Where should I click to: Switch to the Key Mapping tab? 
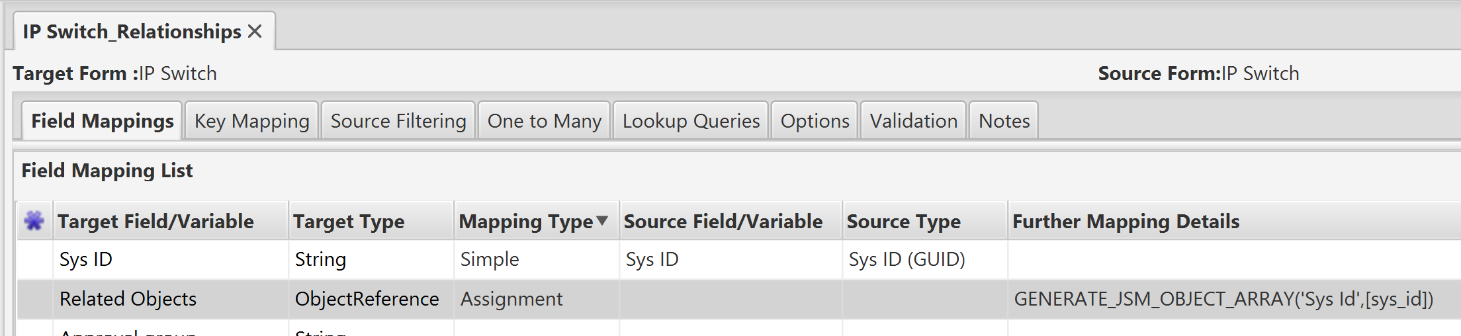(252, 121)
